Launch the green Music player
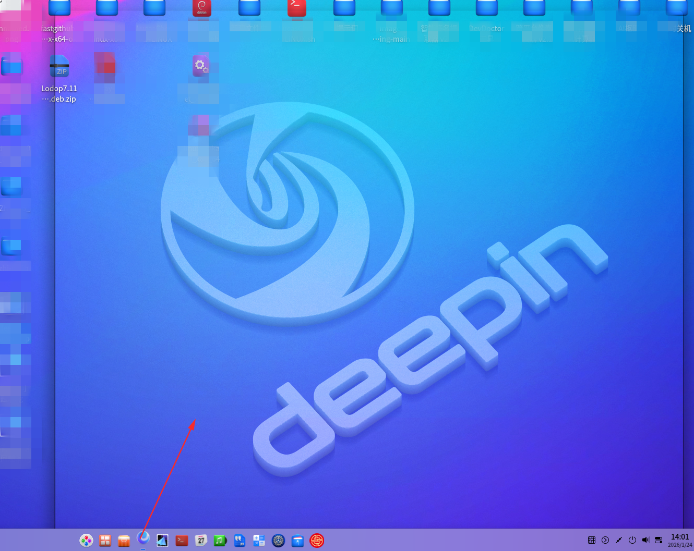Screen dimensions: 694x551 [220, 541]
